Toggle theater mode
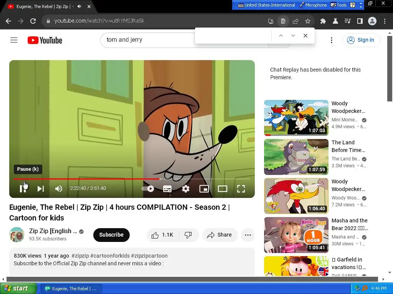 (223, 189)
